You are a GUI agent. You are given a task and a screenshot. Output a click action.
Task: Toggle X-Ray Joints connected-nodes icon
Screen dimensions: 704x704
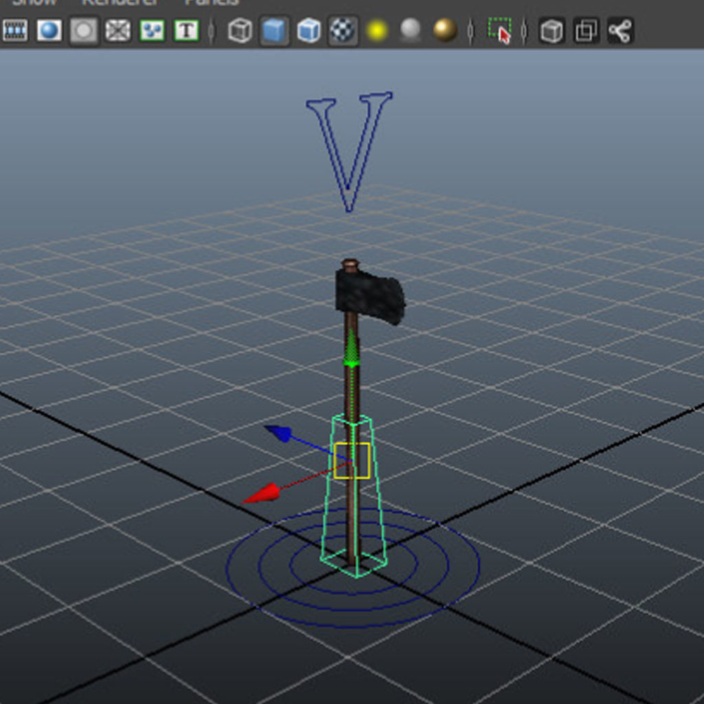pos(620,31)
